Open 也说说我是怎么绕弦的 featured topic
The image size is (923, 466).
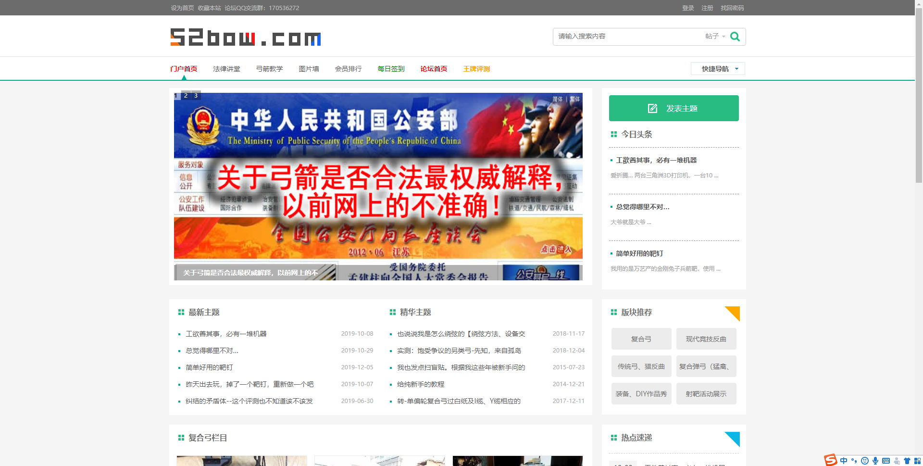[x=461, y=334]
